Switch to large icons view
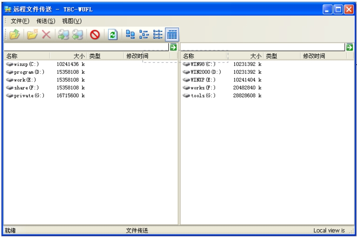 pyautogui.click(x=130, y=35)
